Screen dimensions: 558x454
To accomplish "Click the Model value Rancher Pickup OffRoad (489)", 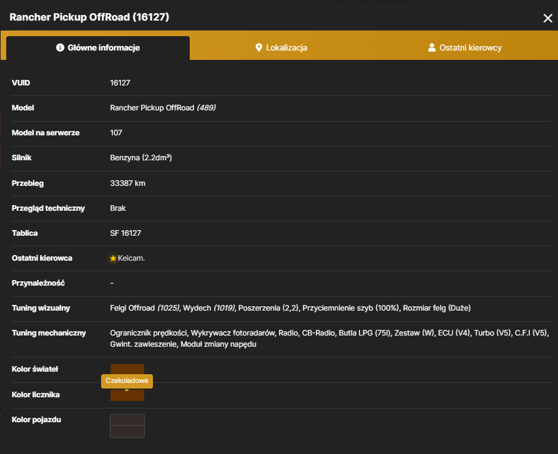I will click(x=163, y=108).
